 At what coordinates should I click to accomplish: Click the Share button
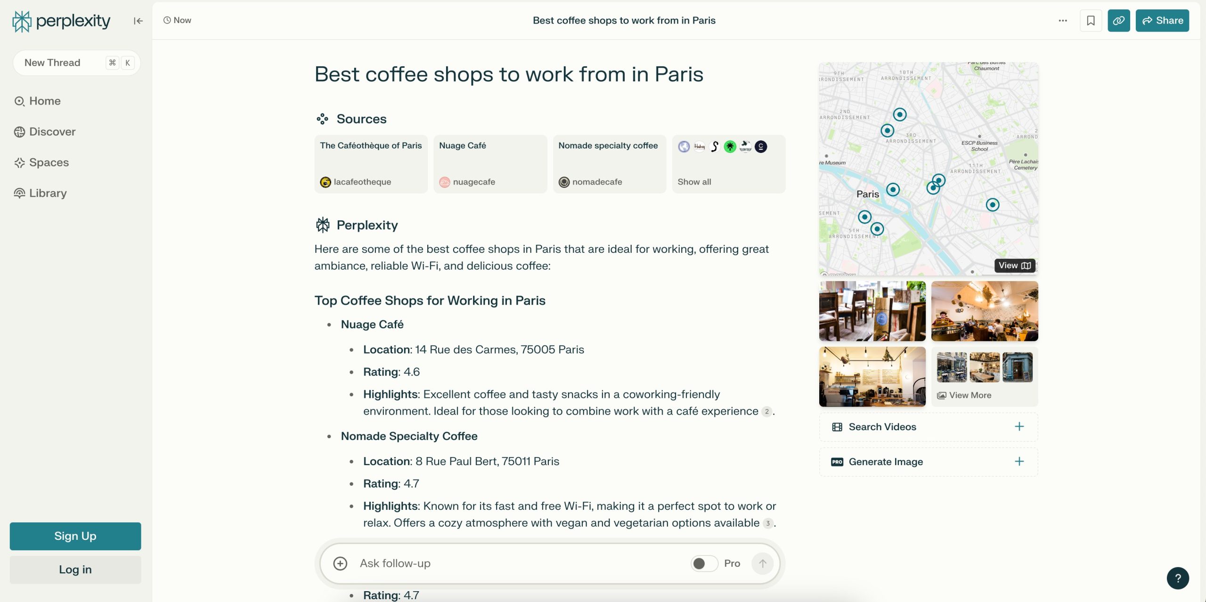[1162, 21]
